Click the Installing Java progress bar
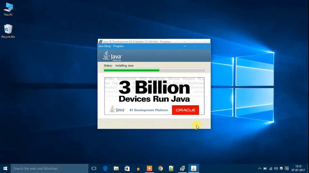Viewport: 309px width, 173px height. click(x=154, y=69)
